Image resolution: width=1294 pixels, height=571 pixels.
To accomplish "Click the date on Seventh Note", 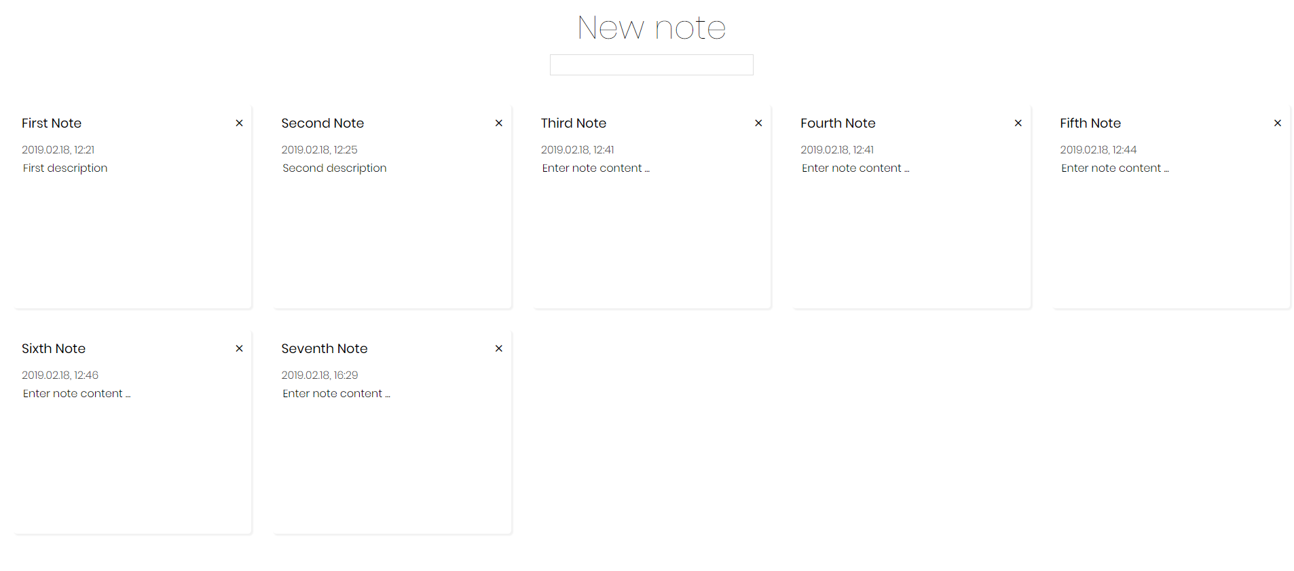I will pyautogui.click(x=319, y=375).
